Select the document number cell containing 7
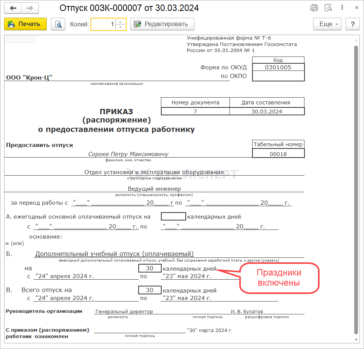Image resolution: width=364 pixels, height=349 pixels. coord(195,112)
